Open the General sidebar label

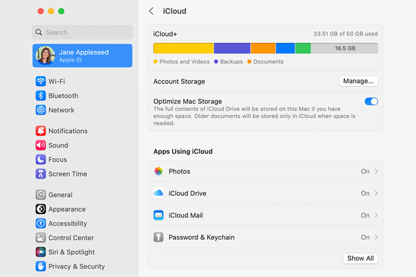click(60, 195)
